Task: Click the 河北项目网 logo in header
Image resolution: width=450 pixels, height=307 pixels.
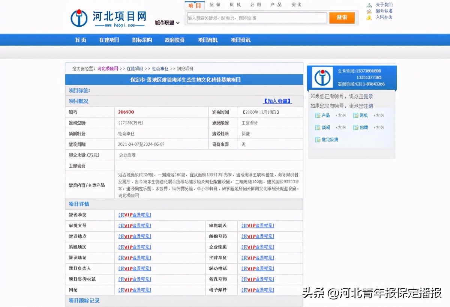Action: point(108,18)
